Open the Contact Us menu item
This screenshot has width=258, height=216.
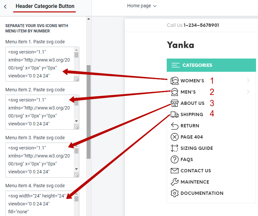[x=195, y=171]
